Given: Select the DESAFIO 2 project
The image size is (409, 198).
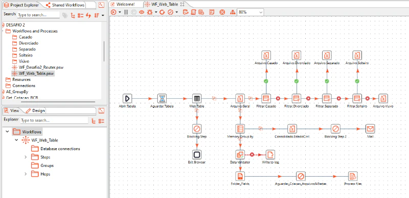Looking at the screenshot, I should (15, 25).
